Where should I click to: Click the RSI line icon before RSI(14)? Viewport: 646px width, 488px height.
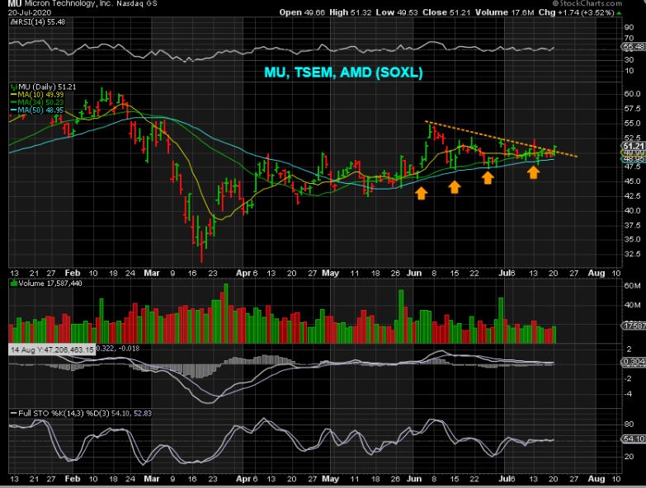point(12,21)
